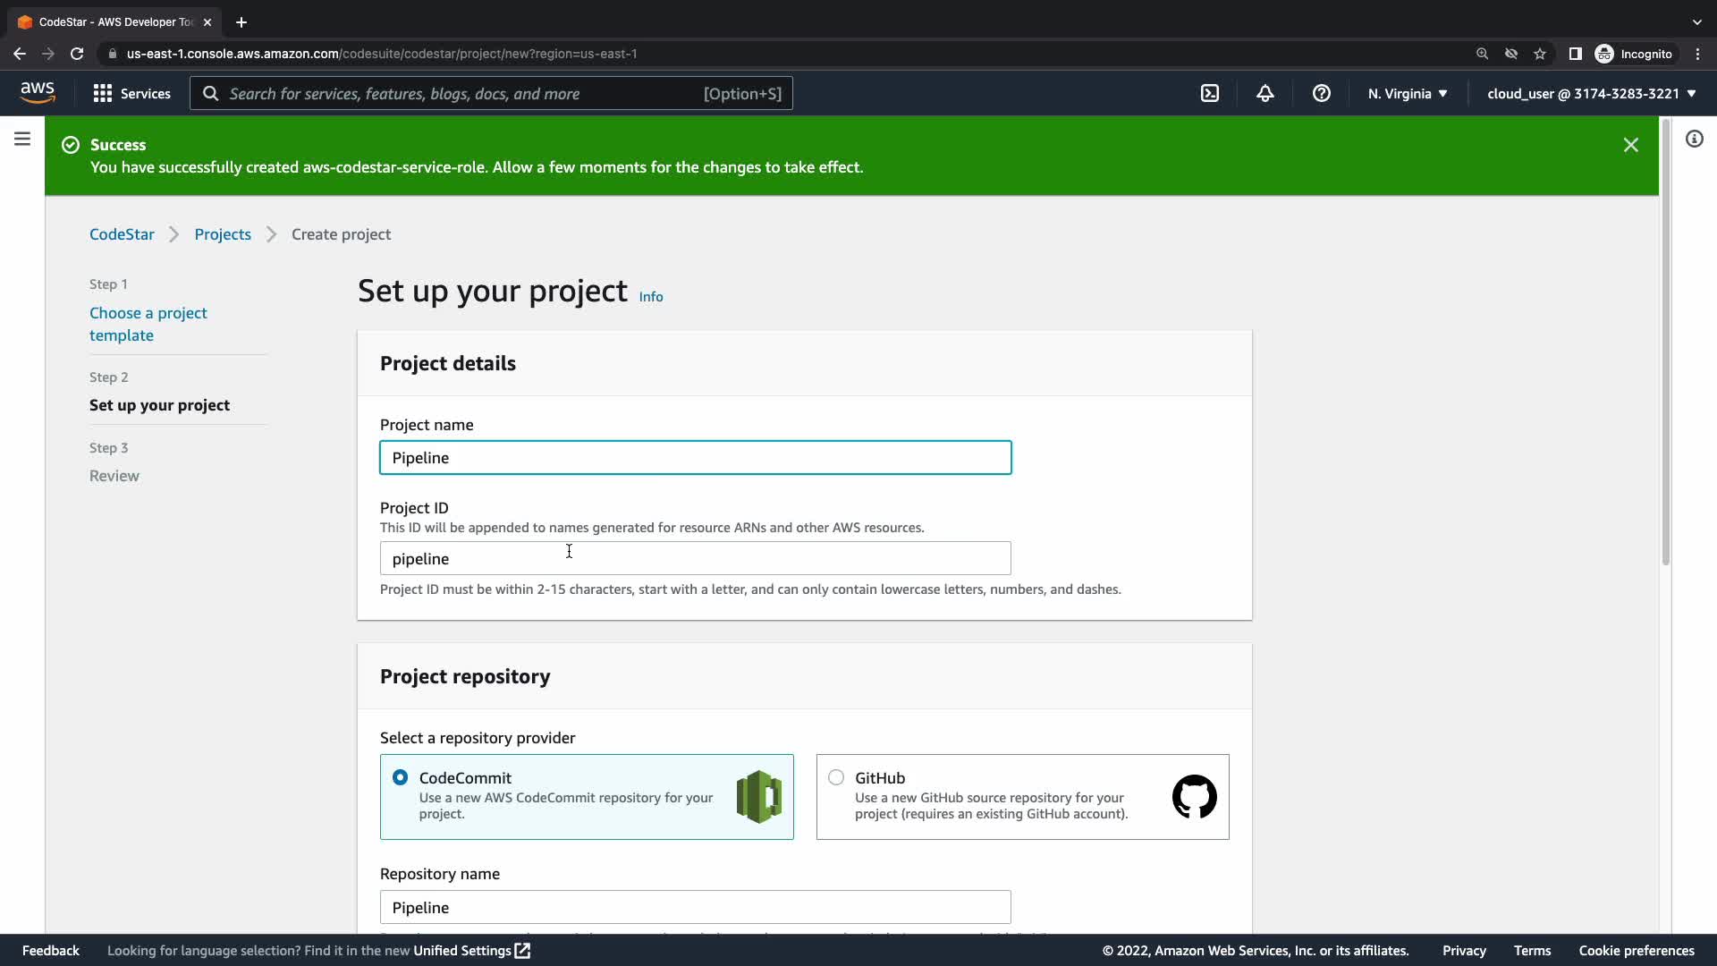Click the Project ID input field
This screenshot has width=1717, height=966.
coord(695,558)
